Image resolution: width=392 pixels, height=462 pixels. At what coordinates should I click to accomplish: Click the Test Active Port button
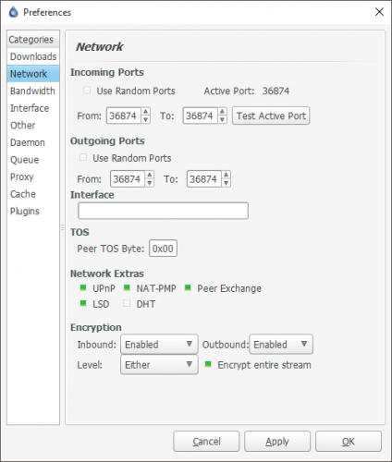[271, 115]
